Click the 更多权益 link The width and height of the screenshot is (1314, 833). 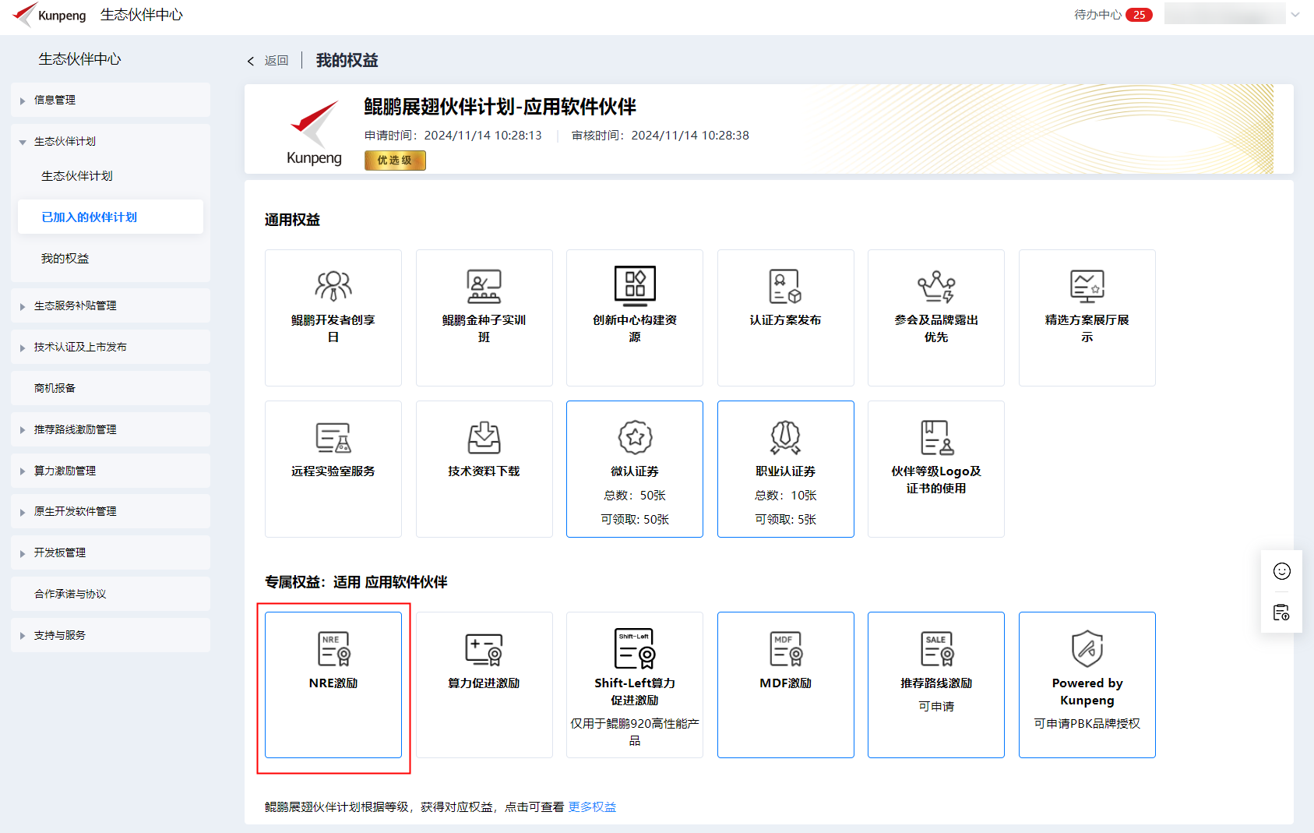pos(592,807)
